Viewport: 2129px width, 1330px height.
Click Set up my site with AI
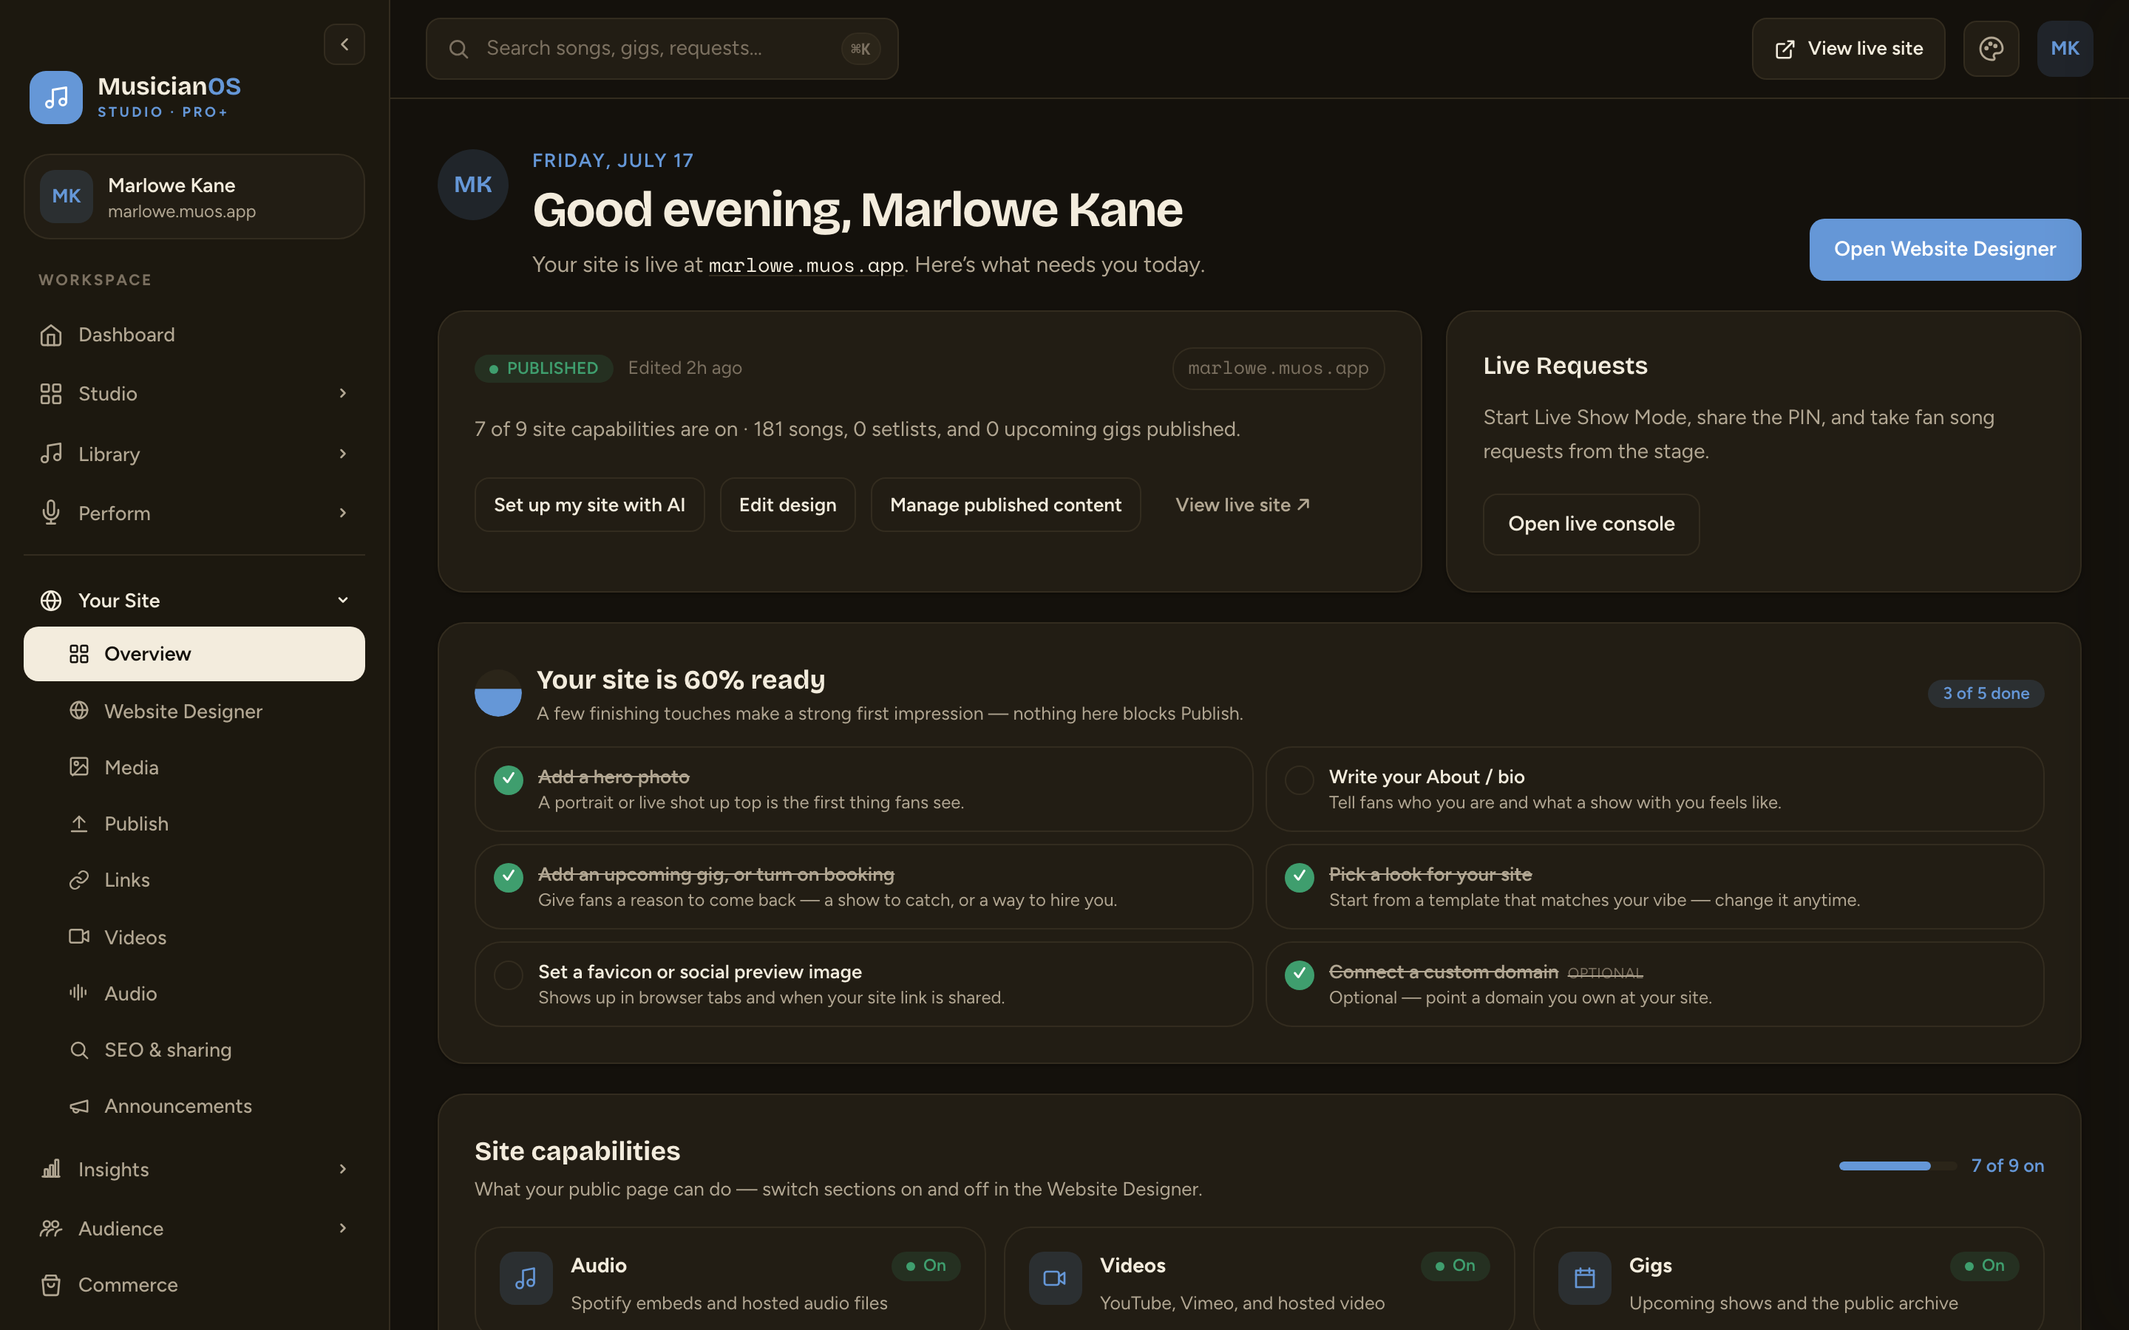[x=589, y=505]
